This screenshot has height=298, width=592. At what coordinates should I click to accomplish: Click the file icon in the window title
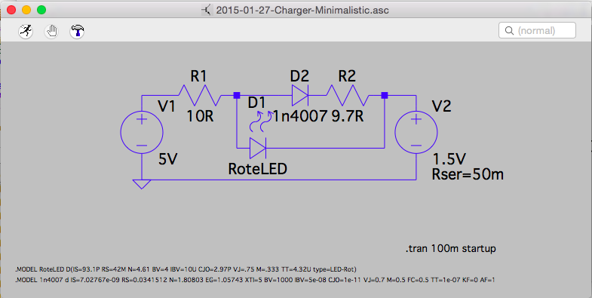pyautogui.click(x=207, y=10)
